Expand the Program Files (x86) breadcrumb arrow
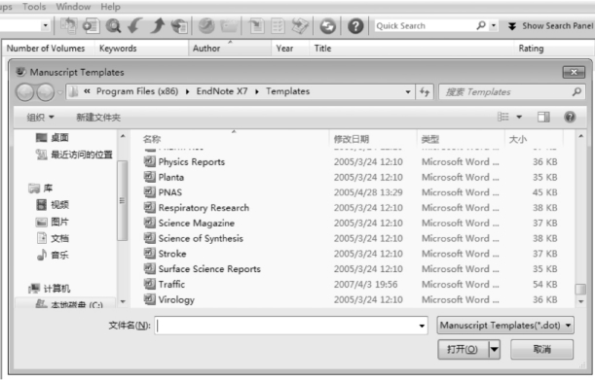The height and width of the screenshot is (380, 595). [187, 91]
